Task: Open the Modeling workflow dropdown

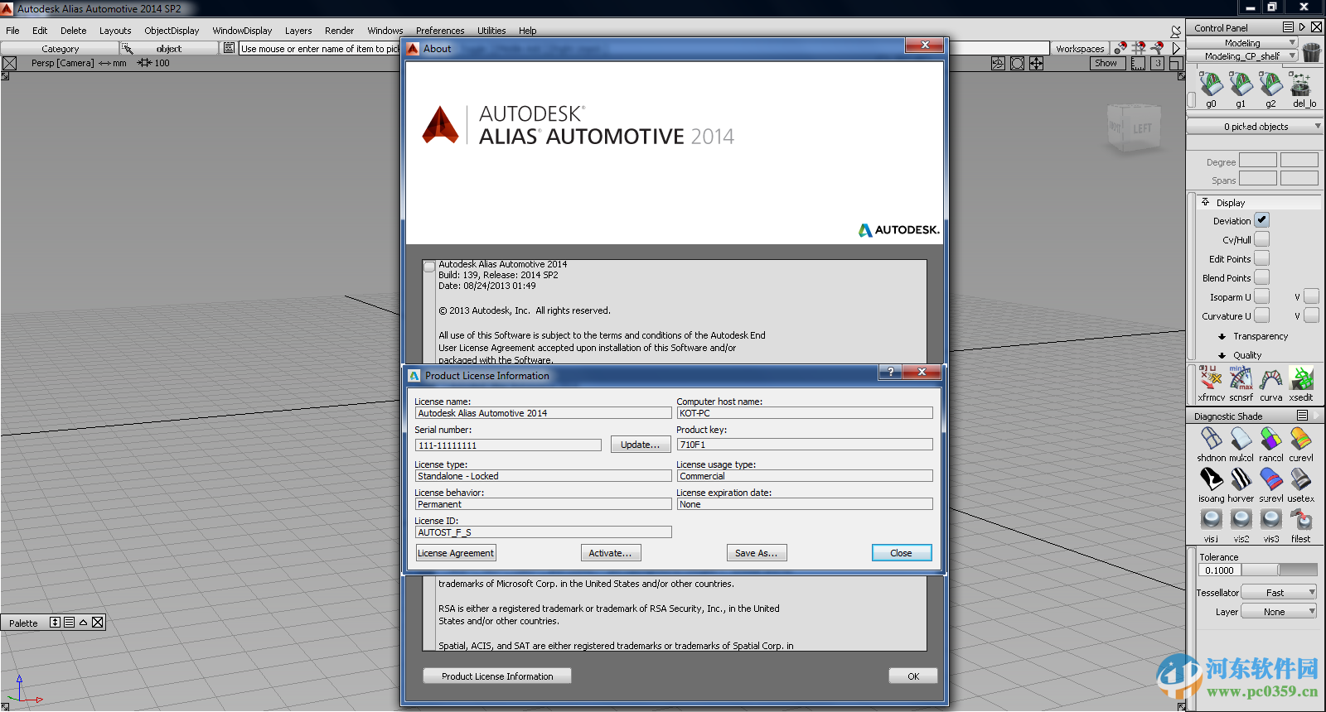Action: (x=1242, y=42)
